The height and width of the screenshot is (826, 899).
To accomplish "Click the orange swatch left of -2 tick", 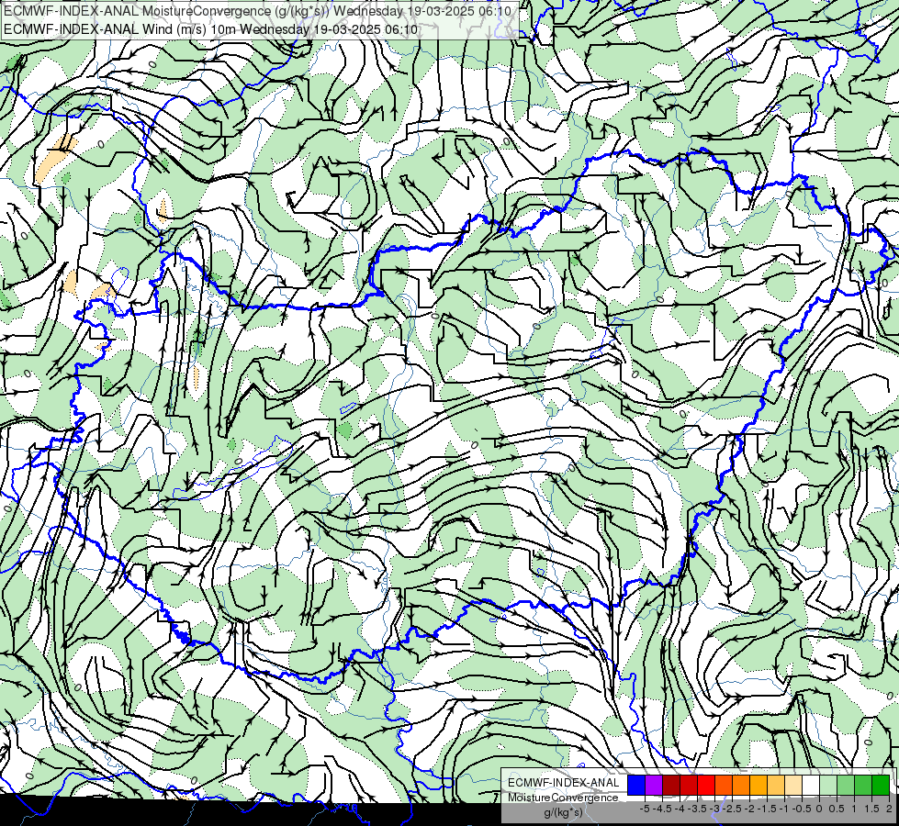I will pos(741,785).
